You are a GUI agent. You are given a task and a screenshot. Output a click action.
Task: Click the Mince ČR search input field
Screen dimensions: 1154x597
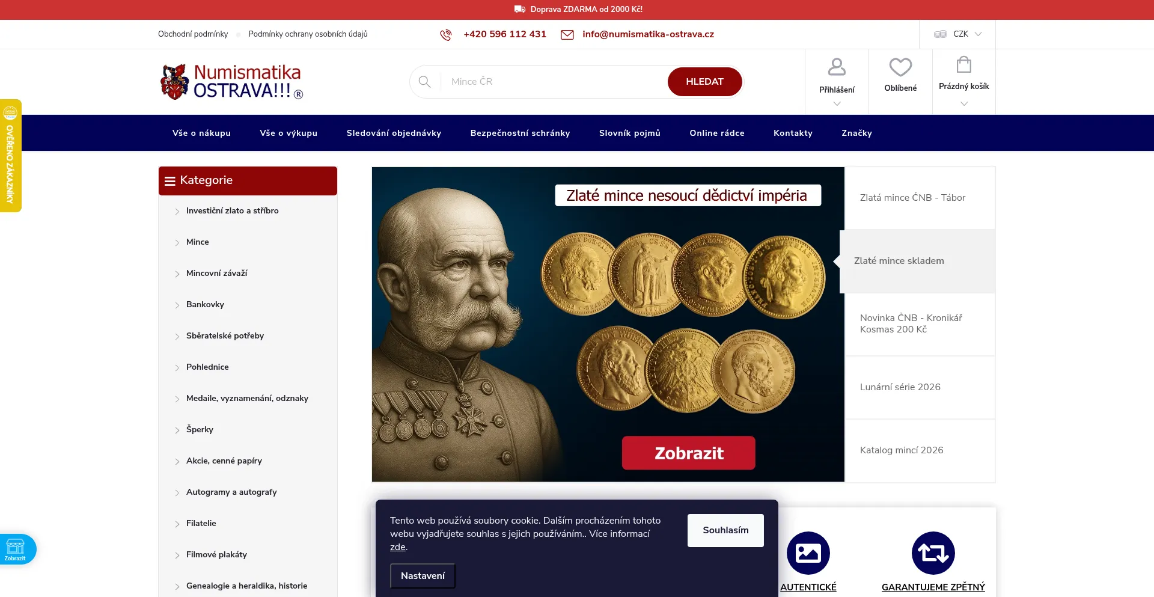pyautogui.click(x=555, y=82)
